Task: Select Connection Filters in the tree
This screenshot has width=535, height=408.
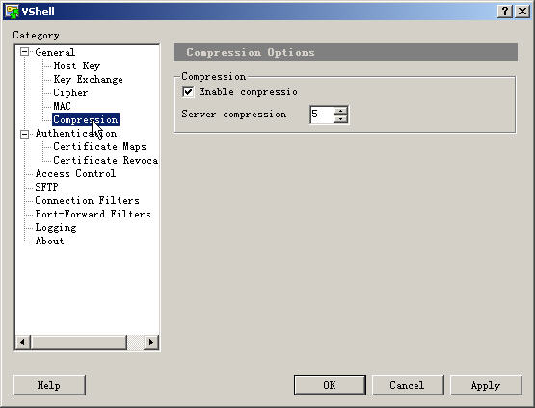Action: click(88, 200)
